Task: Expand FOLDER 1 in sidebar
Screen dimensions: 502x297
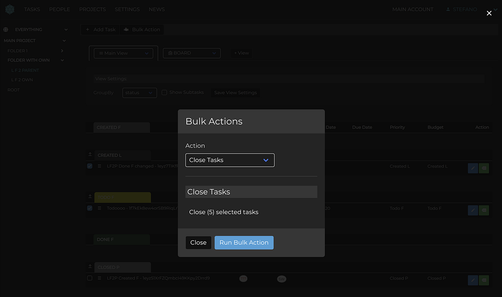Action: pos(62,51)
